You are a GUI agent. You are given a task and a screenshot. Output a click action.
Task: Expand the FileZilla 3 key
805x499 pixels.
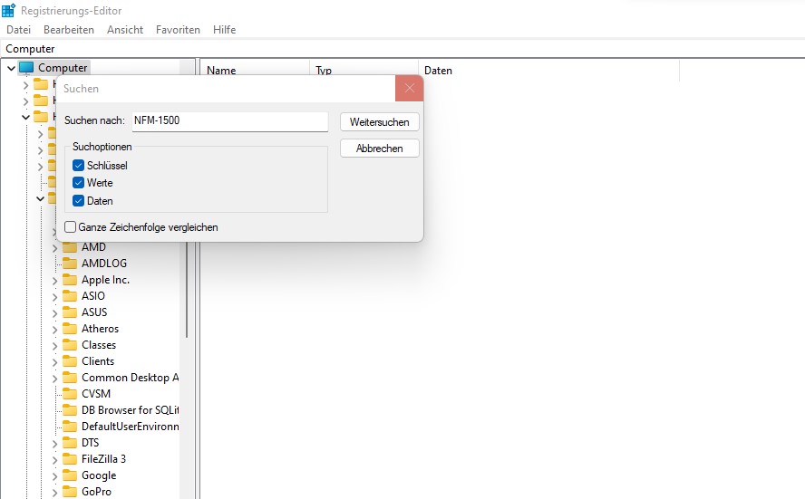[x=54, y=460]
